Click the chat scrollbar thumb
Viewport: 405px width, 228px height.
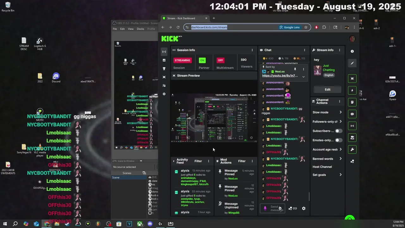309,197
